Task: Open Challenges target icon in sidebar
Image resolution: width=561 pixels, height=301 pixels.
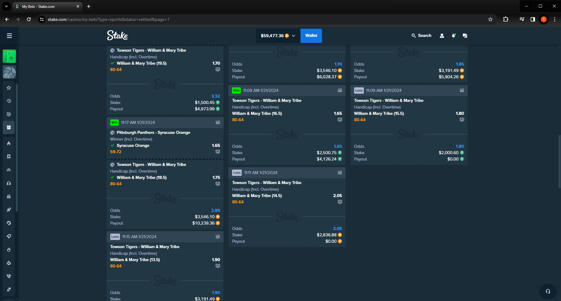Action: pyautogui.click(x=9, y=114)
